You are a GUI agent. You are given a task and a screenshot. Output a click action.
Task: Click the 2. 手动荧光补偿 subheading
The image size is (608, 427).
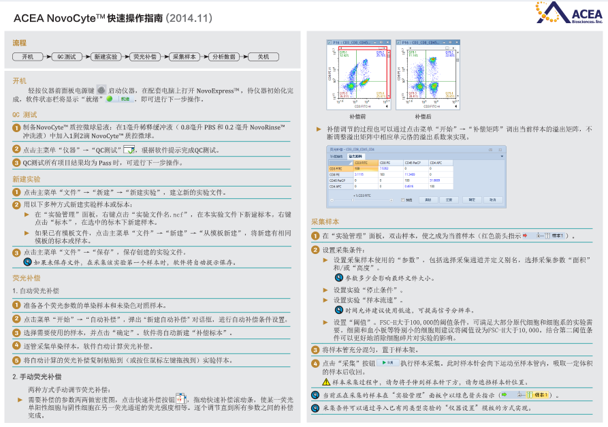click(x=37, y=377)
